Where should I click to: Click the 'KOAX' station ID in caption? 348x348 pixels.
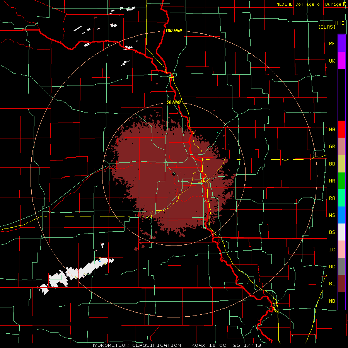coord(199,345)
